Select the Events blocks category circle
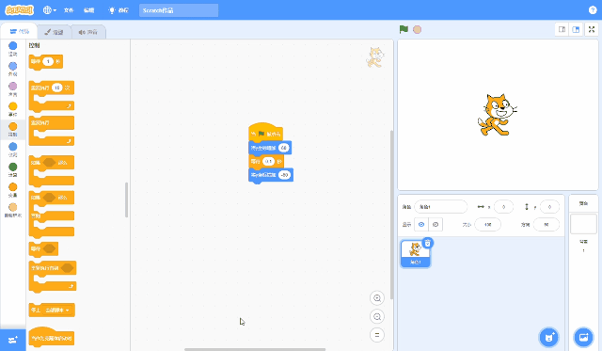 pyautogui.click(x=12, y=106)
